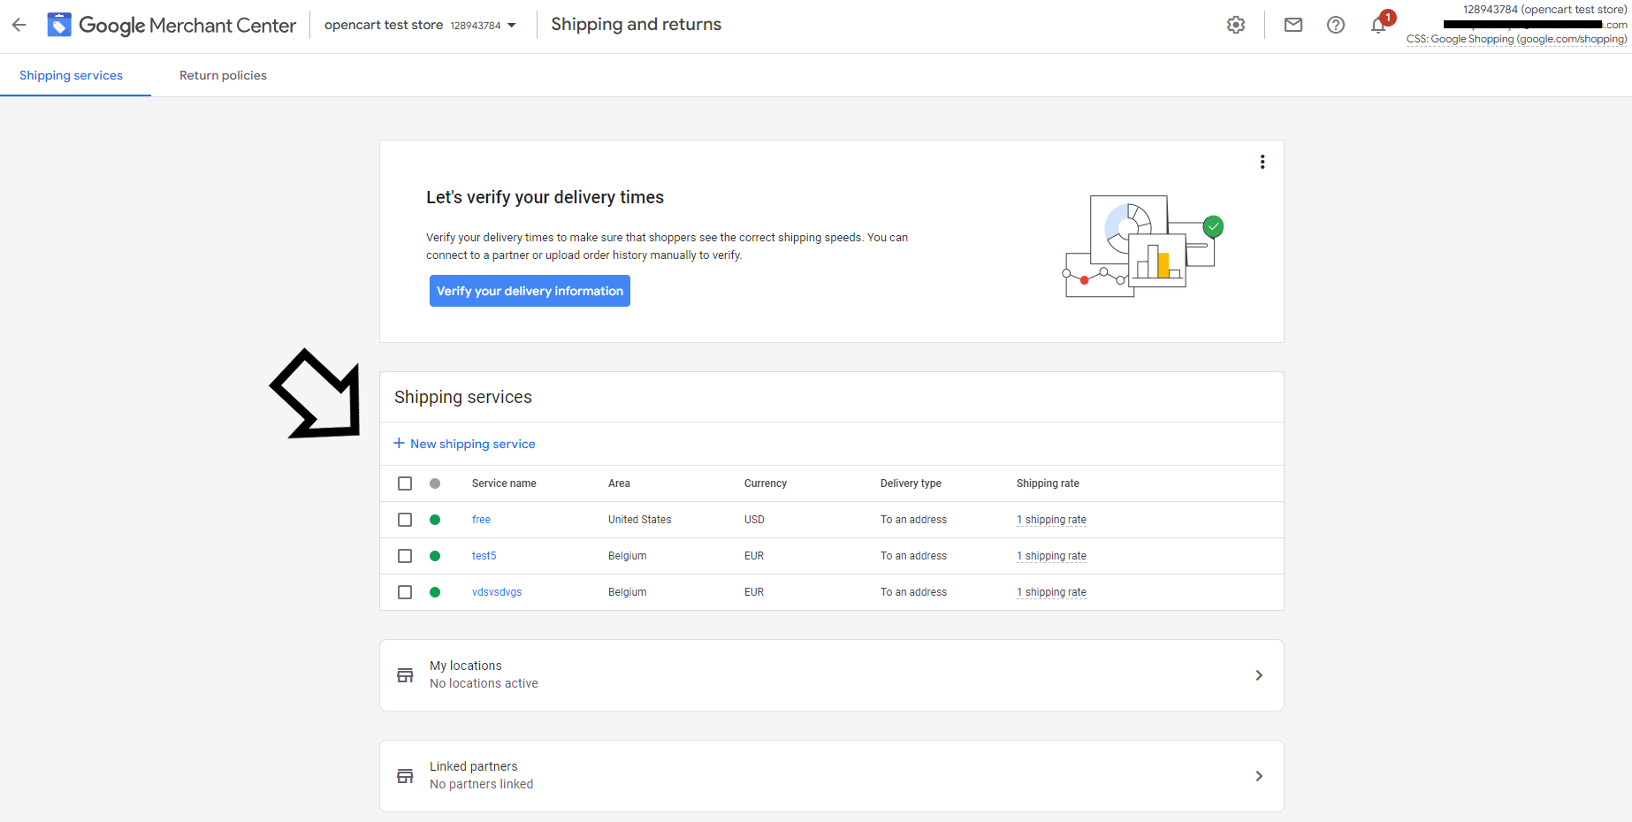
Task: Check the checkbox for the free shipping service
Action: coord(405,520)
